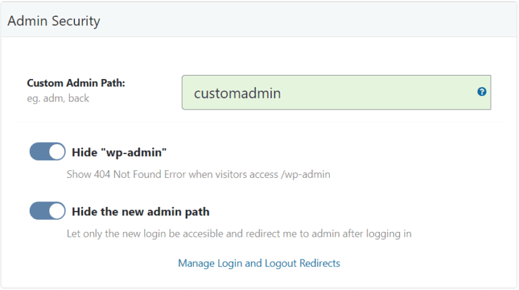Click the Admin Security header bar background
519x290 pixels.
(x=304, y=21)
